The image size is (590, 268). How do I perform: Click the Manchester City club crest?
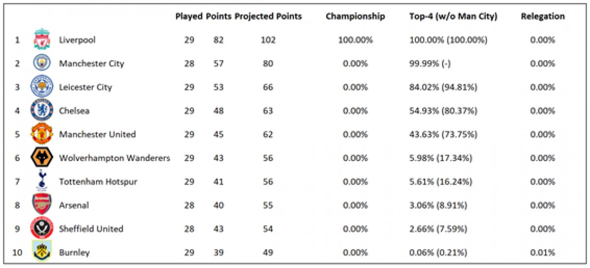click(x=41, y=63)
